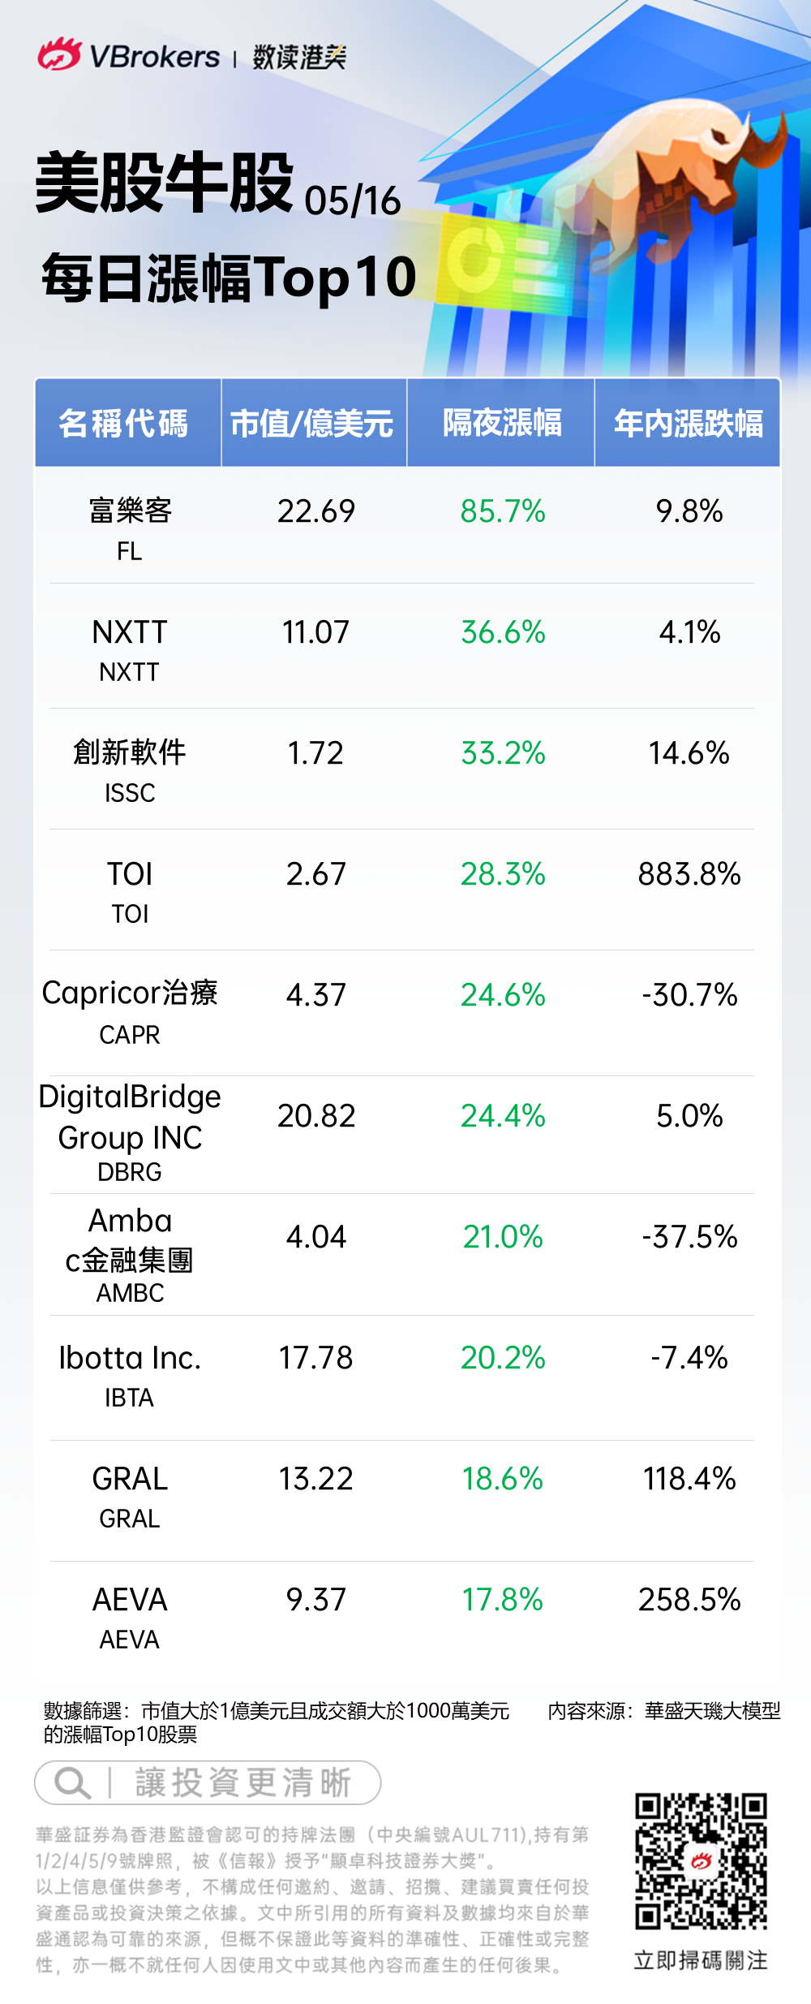This screenshot has width=811, height=2004.
Task: Open the 富樂客 FL stock row
Action: 130,526
